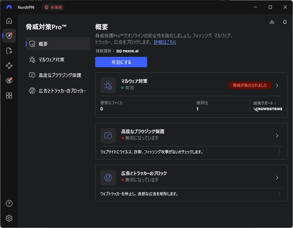The height and width of the screenshot is (228, 293).
Task: Click the Threat Protection shield sidebar icon
Action: [9, 36]
